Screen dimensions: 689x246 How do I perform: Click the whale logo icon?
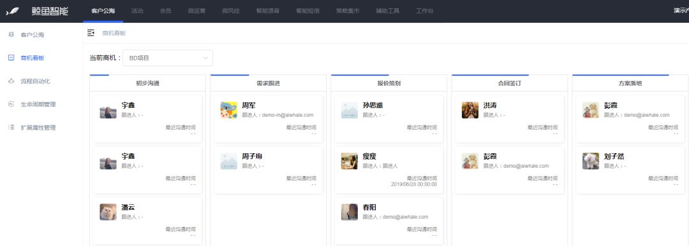coord(12,11)
